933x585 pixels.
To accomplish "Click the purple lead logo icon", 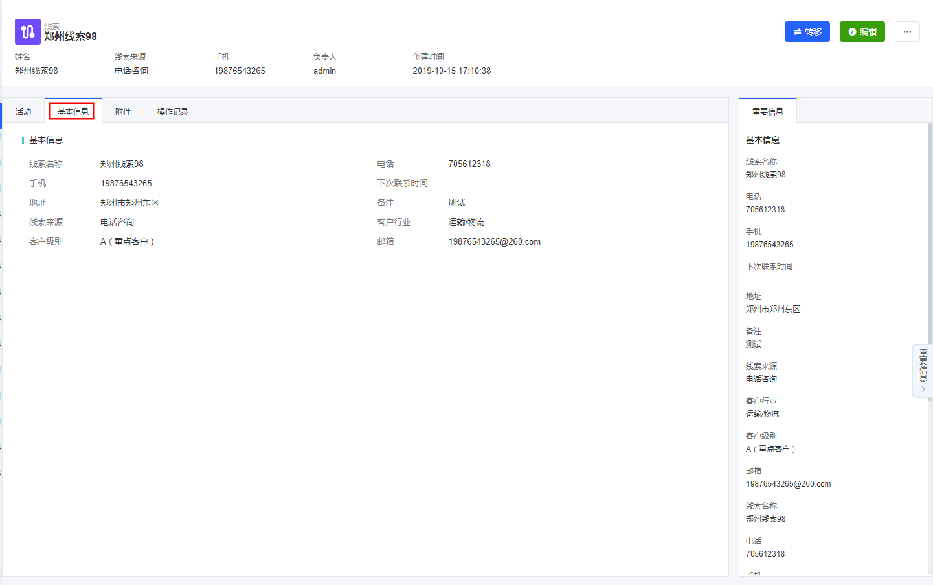I will pyautogui.click(x=27, y=32).
